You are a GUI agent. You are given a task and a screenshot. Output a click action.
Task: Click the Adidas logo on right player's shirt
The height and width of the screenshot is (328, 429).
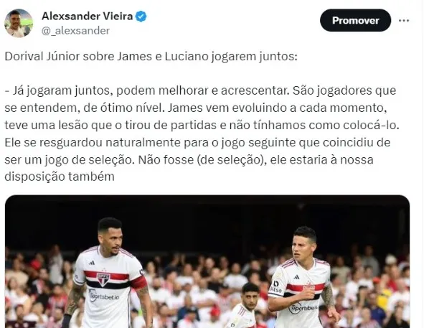296,277
